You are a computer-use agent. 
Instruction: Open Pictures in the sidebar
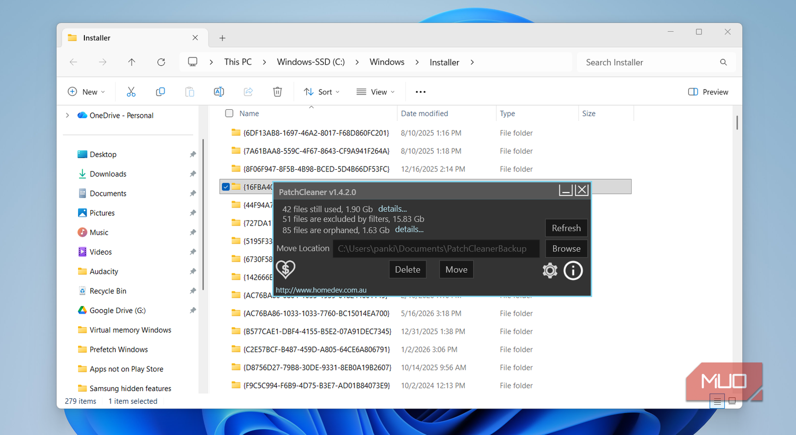102,213
